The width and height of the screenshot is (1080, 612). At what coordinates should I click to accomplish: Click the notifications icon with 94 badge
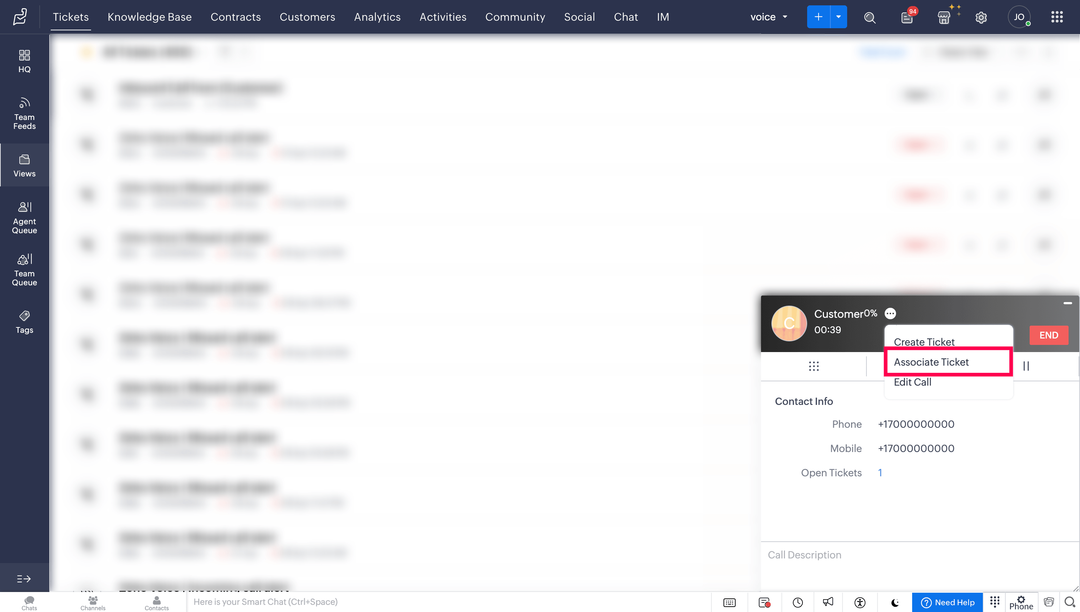click(907, 17)
